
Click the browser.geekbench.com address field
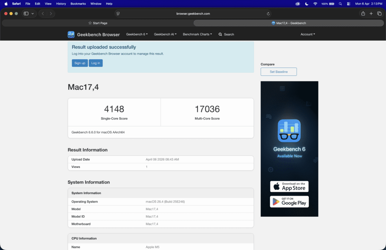193,14
